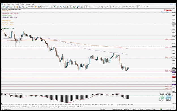
Task: Select the Crosshair tool
Action: 89,7
